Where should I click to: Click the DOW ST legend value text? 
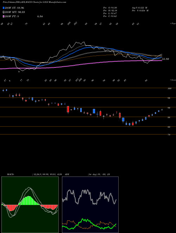tap(14, 8)
